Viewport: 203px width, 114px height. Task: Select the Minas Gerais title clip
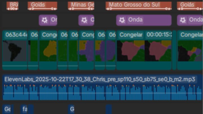81,6
